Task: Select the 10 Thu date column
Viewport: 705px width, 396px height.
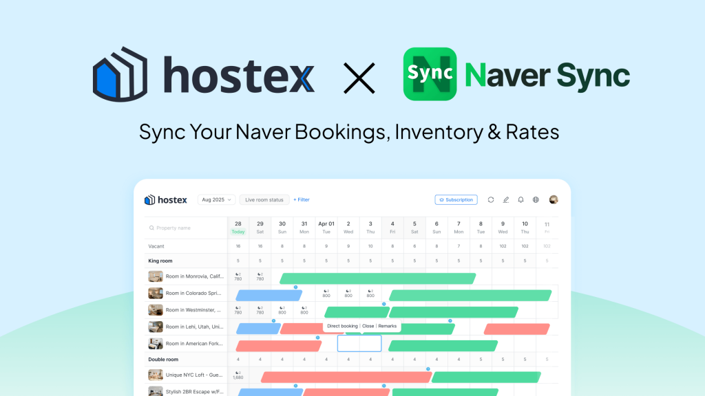Action: pyautogui.click(x=525, y=228)
